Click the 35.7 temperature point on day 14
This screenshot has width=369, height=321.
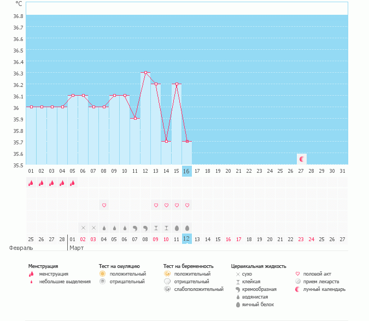click(166, 141)
